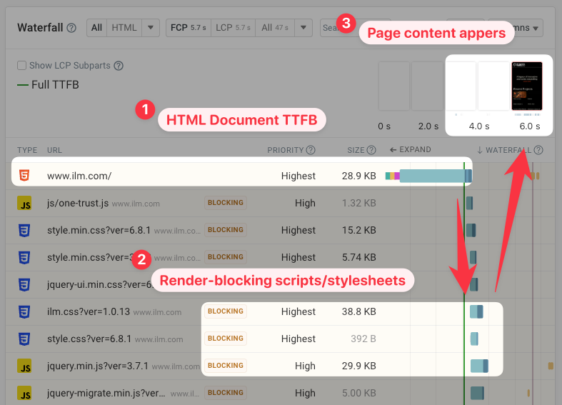The width and height of the screenshot is (562, 405).
Task: Toggle the HTML resource type filter
Action: [x=124, y=28]
